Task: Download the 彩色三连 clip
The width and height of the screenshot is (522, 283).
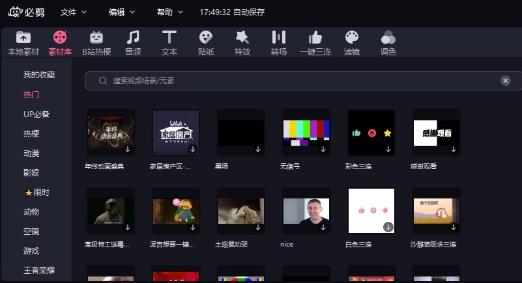Action: pyautogui.click(x=388, y=150)
